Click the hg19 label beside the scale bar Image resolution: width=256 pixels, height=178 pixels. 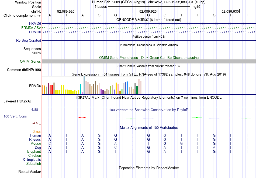click(196, 7)
